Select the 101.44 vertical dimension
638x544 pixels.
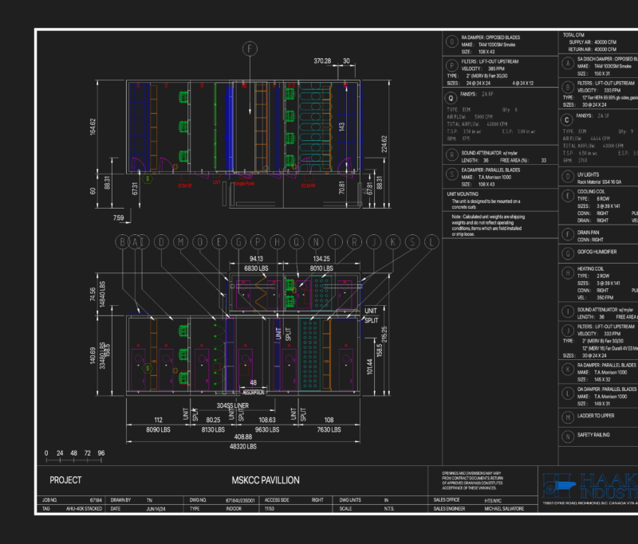click(x=369, y=366)
